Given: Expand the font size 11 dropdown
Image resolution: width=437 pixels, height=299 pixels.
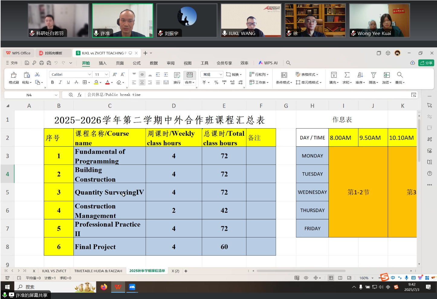Looking at the screenshot, I should click(106, 75).
